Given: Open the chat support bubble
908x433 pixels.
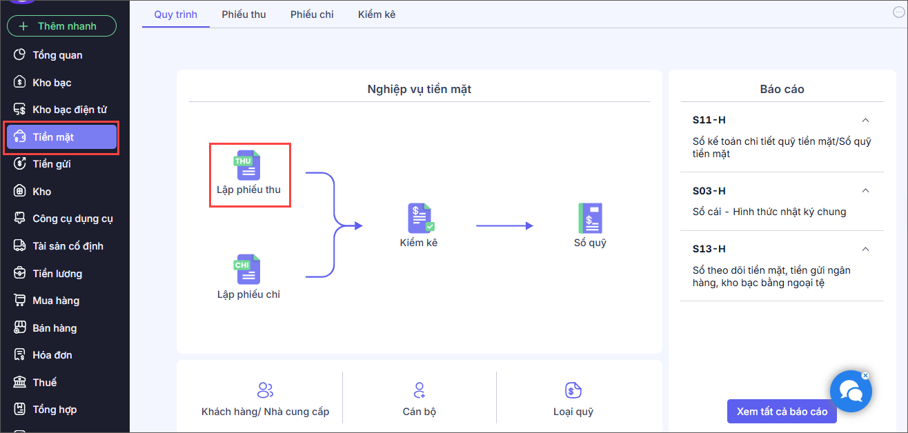Looking at the screenshot, I should tap(851, 392).
